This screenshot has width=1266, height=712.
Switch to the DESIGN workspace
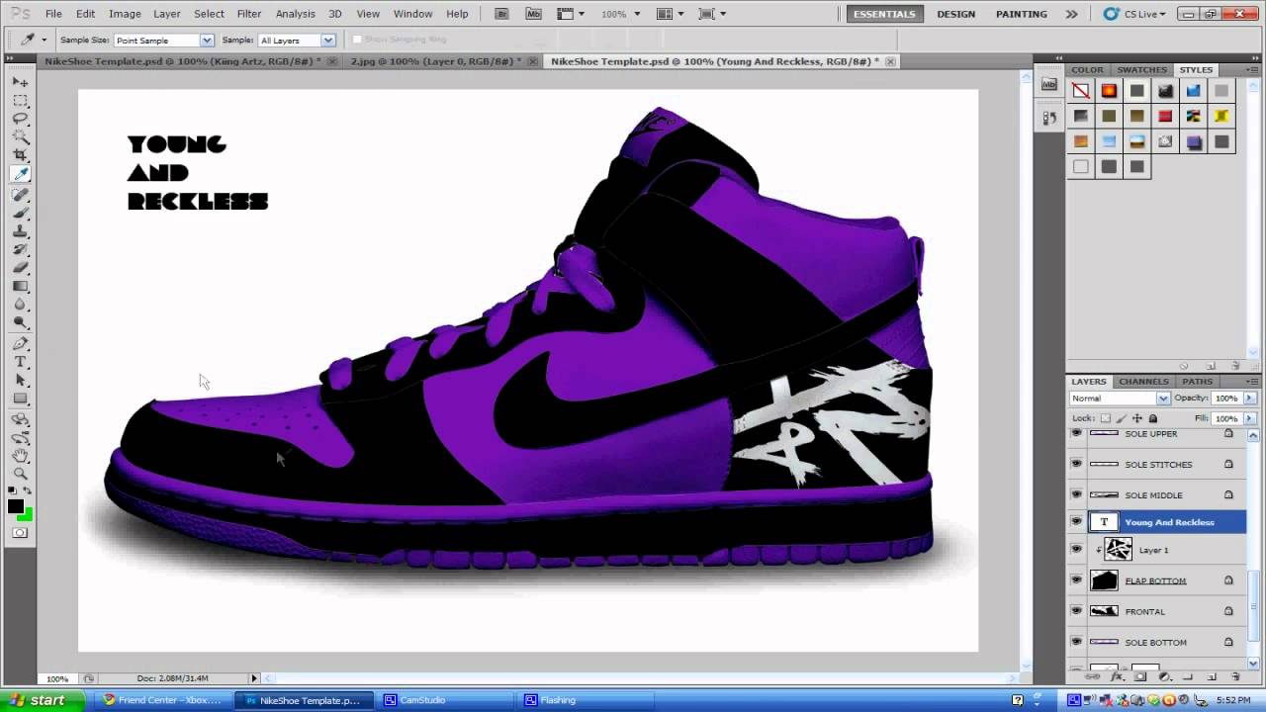(x=955, y=14)
